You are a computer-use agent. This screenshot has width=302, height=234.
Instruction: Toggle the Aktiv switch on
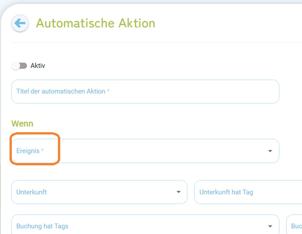[19, 66]
